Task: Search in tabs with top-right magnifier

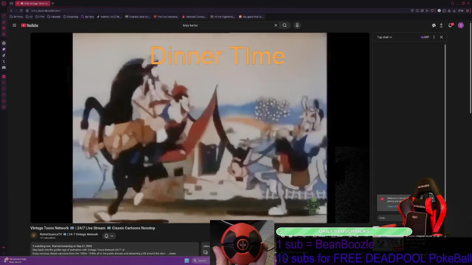Action: tap(452, 3)
